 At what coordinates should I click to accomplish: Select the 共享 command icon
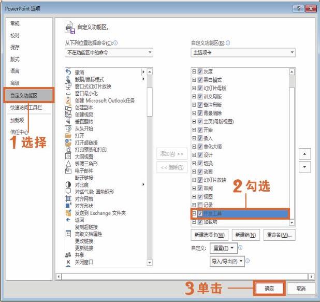click(68, 255)
